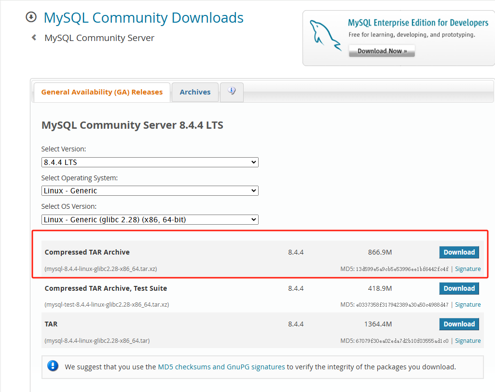Click the MD5 hash of Test Suite archive

pos(402,305)
